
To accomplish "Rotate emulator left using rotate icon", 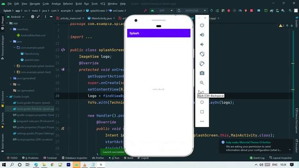I will (202, 54).
